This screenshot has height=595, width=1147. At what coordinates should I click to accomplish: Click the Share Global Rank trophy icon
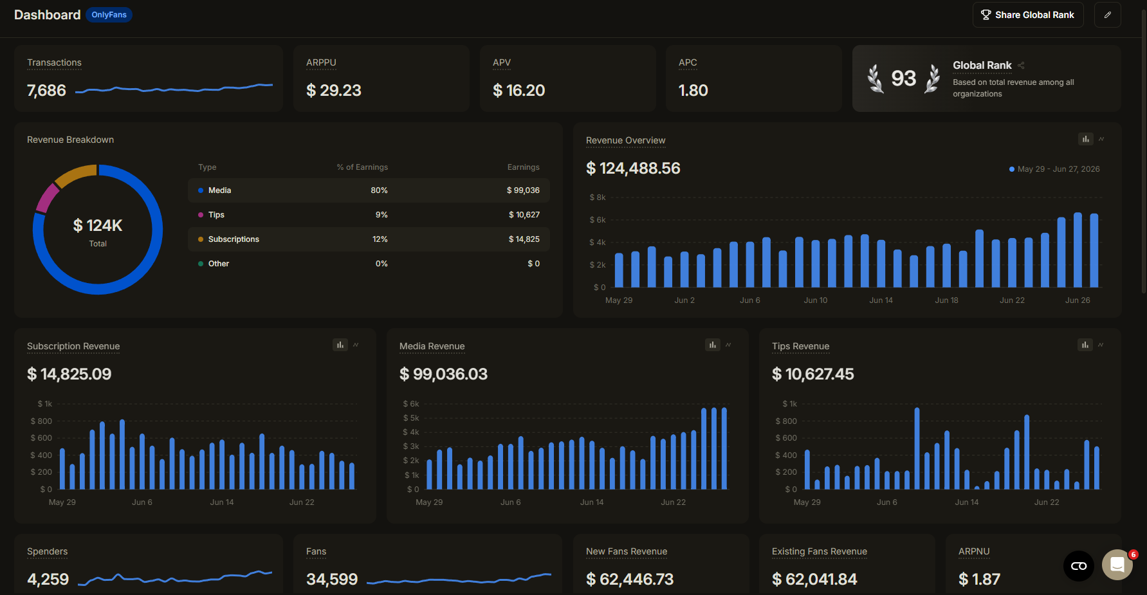click(x=986, y=15)
